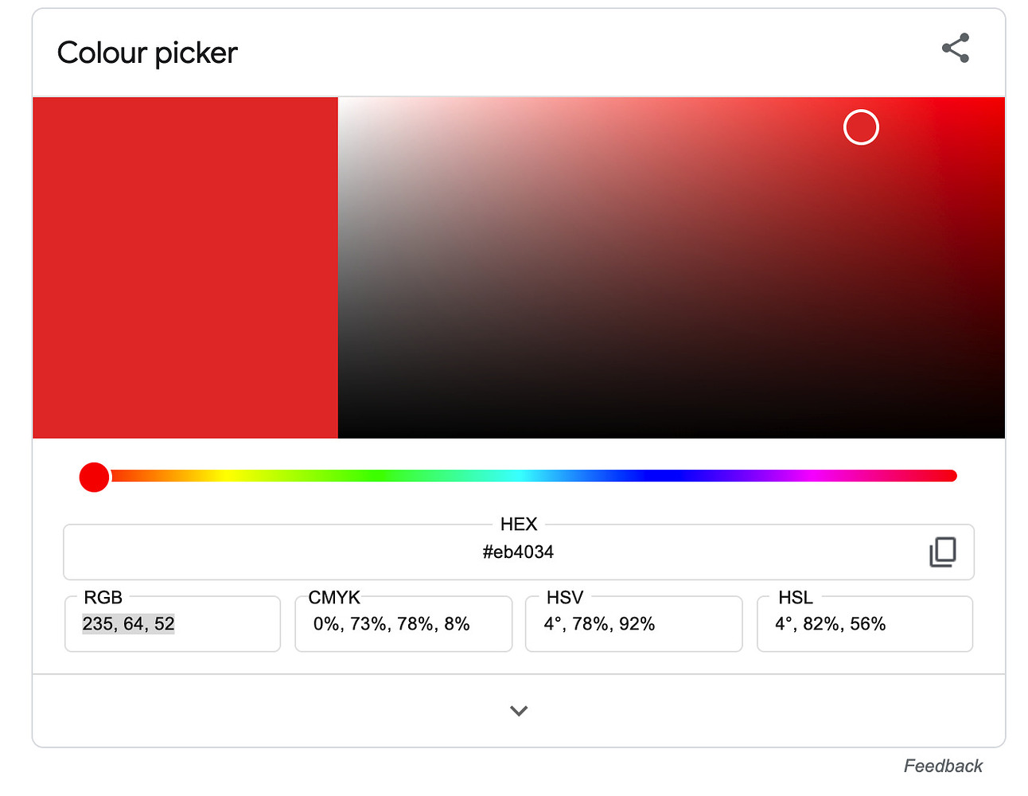Select the large red colour swatch
The width and height of the screenshot is (1028, 796).
(x=183, y=267)
